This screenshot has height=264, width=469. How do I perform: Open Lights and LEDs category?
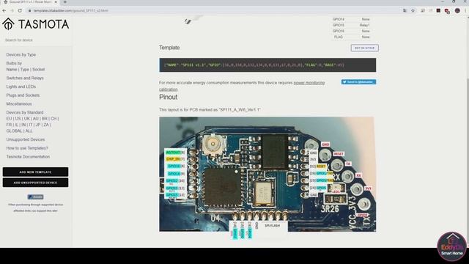21,87
